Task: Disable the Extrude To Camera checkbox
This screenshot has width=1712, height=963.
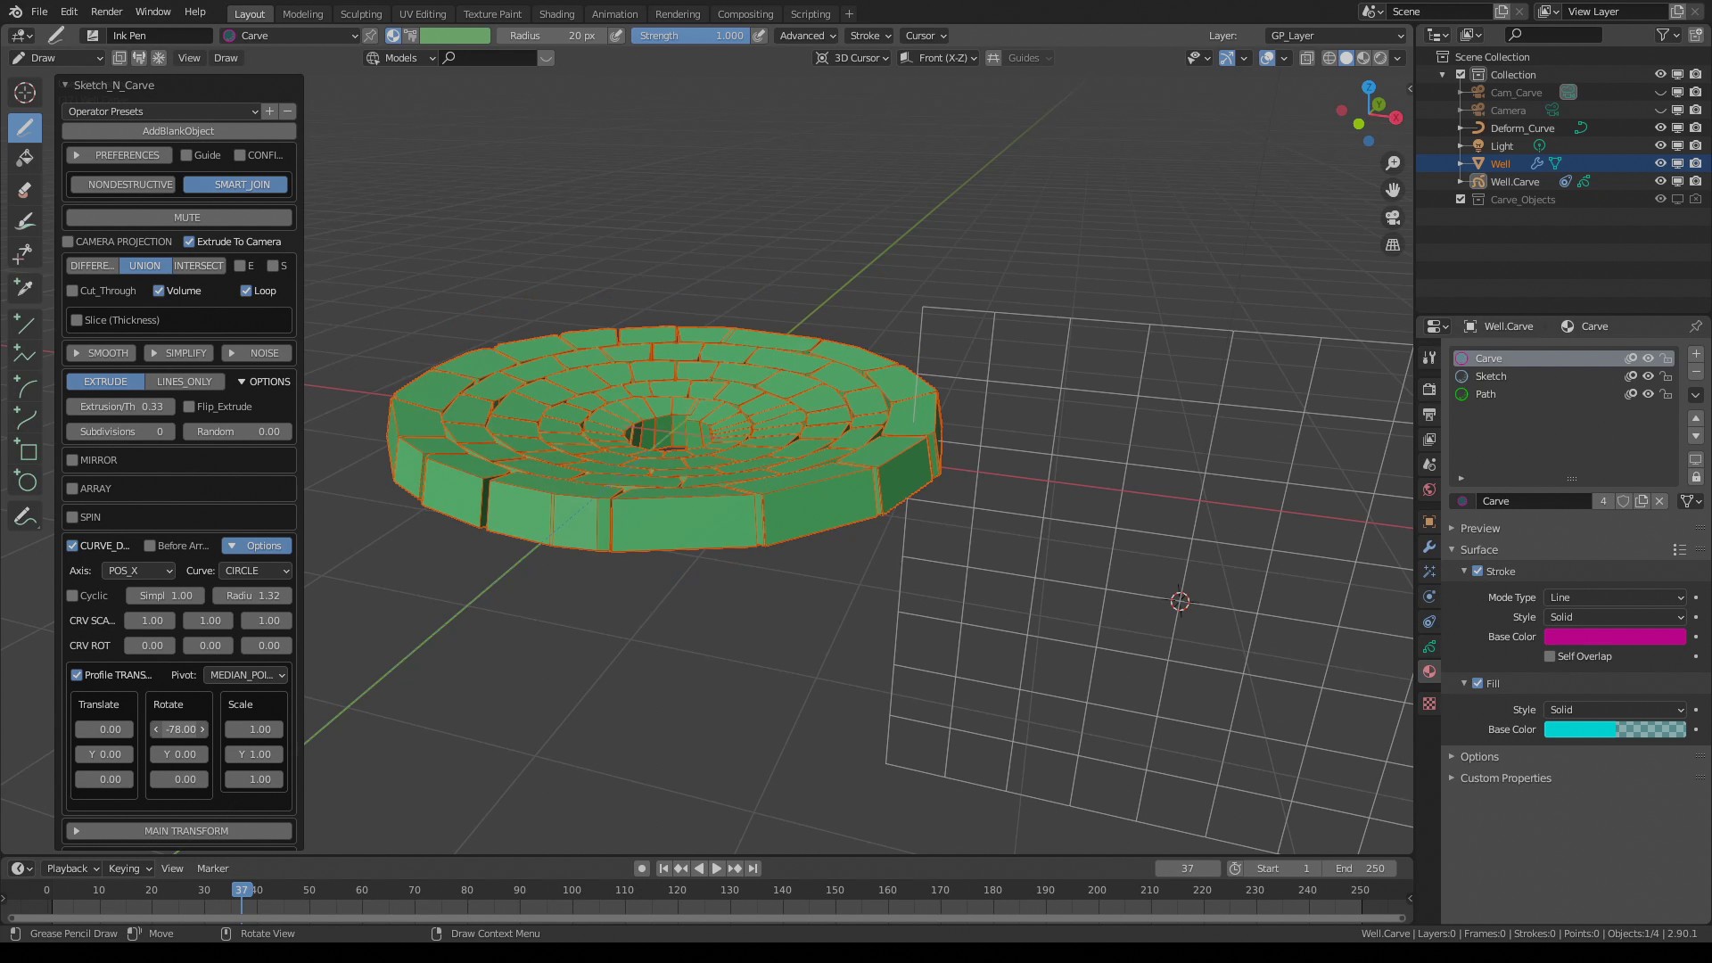Action: tap(189, 242)
